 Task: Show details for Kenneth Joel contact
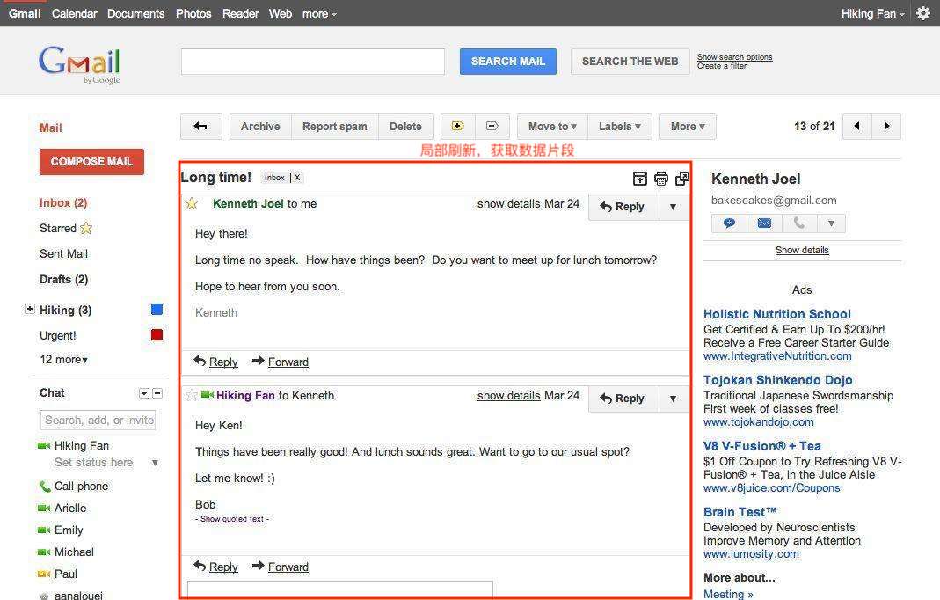pos(802,250)
